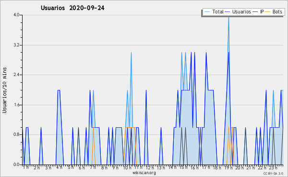
Task: Click the x-axis label '3 h'
Action: [48, 167]
